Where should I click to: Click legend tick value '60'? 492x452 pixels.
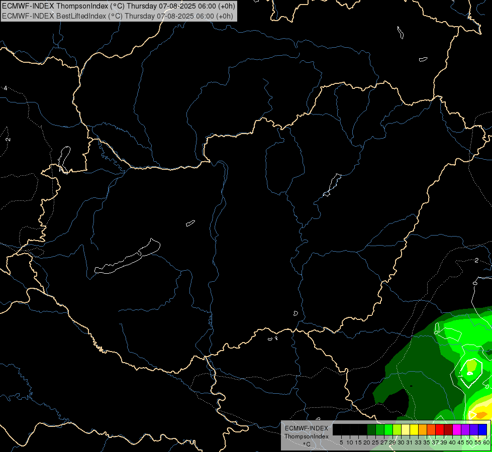point(486,442)
